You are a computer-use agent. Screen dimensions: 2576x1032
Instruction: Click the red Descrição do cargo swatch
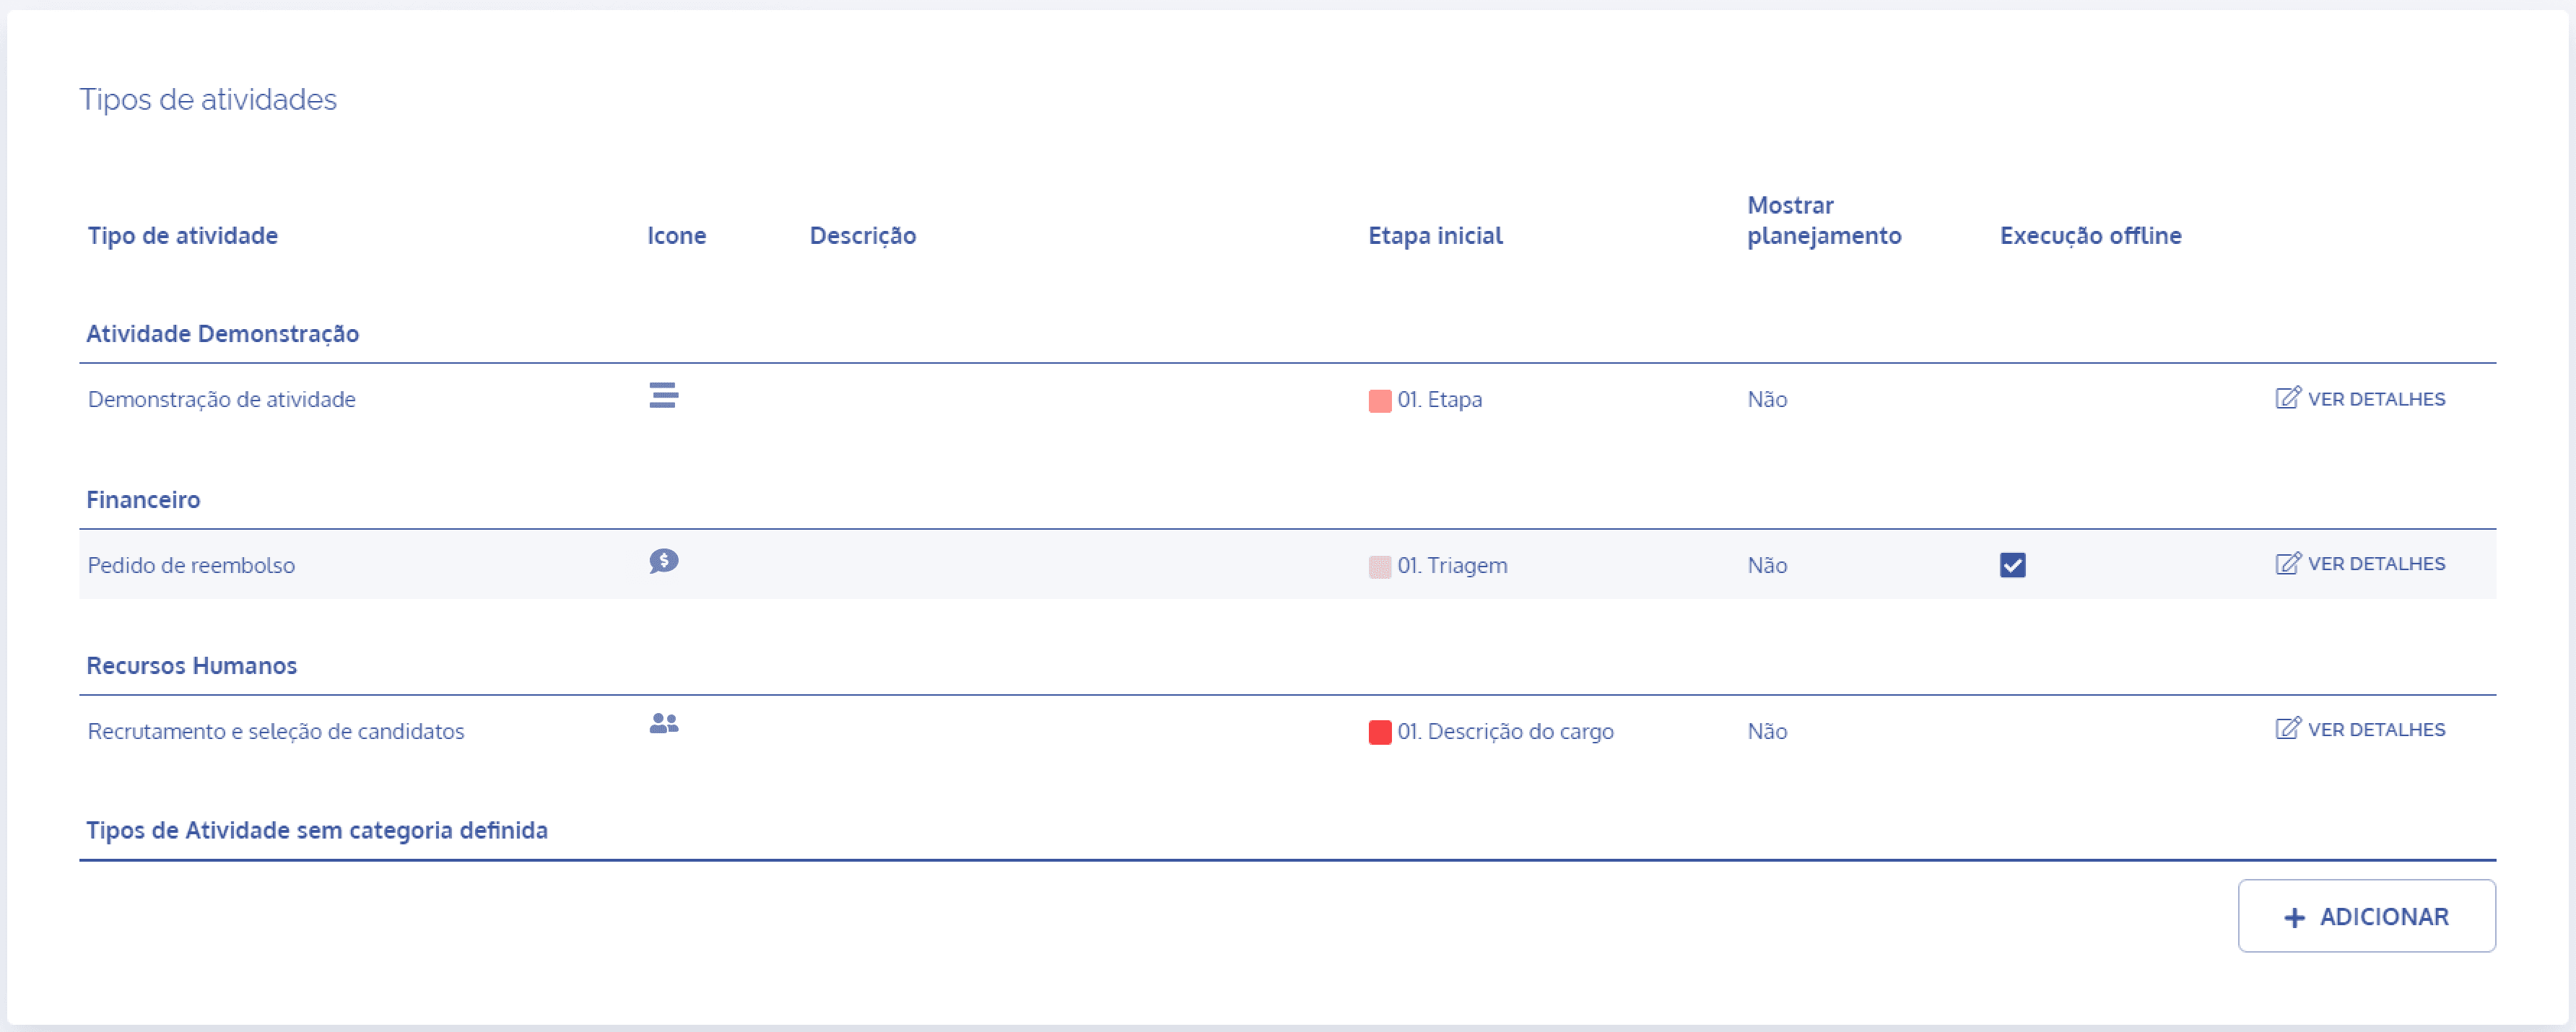(x=1379, y=733)
